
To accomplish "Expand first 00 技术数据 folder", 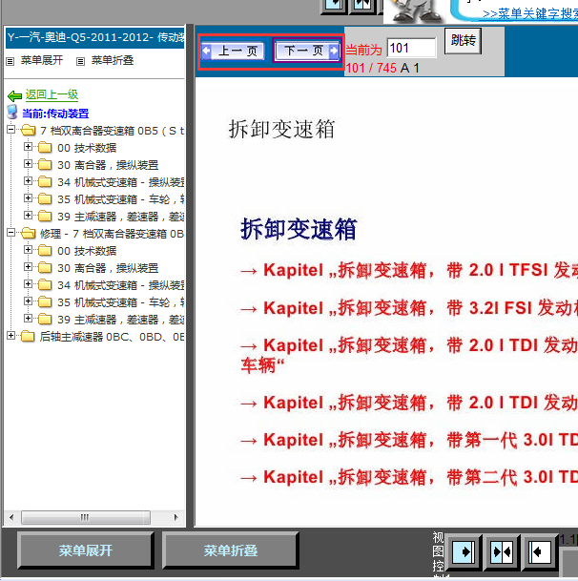I will tap(28, 147).
